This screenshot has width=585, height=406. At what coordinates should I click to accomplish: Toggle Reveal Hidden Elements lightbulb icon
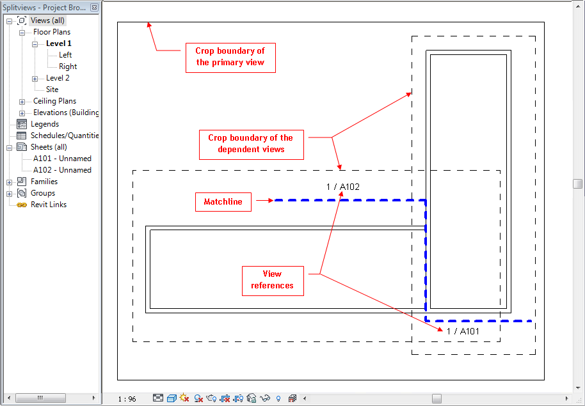coord(278,398)
